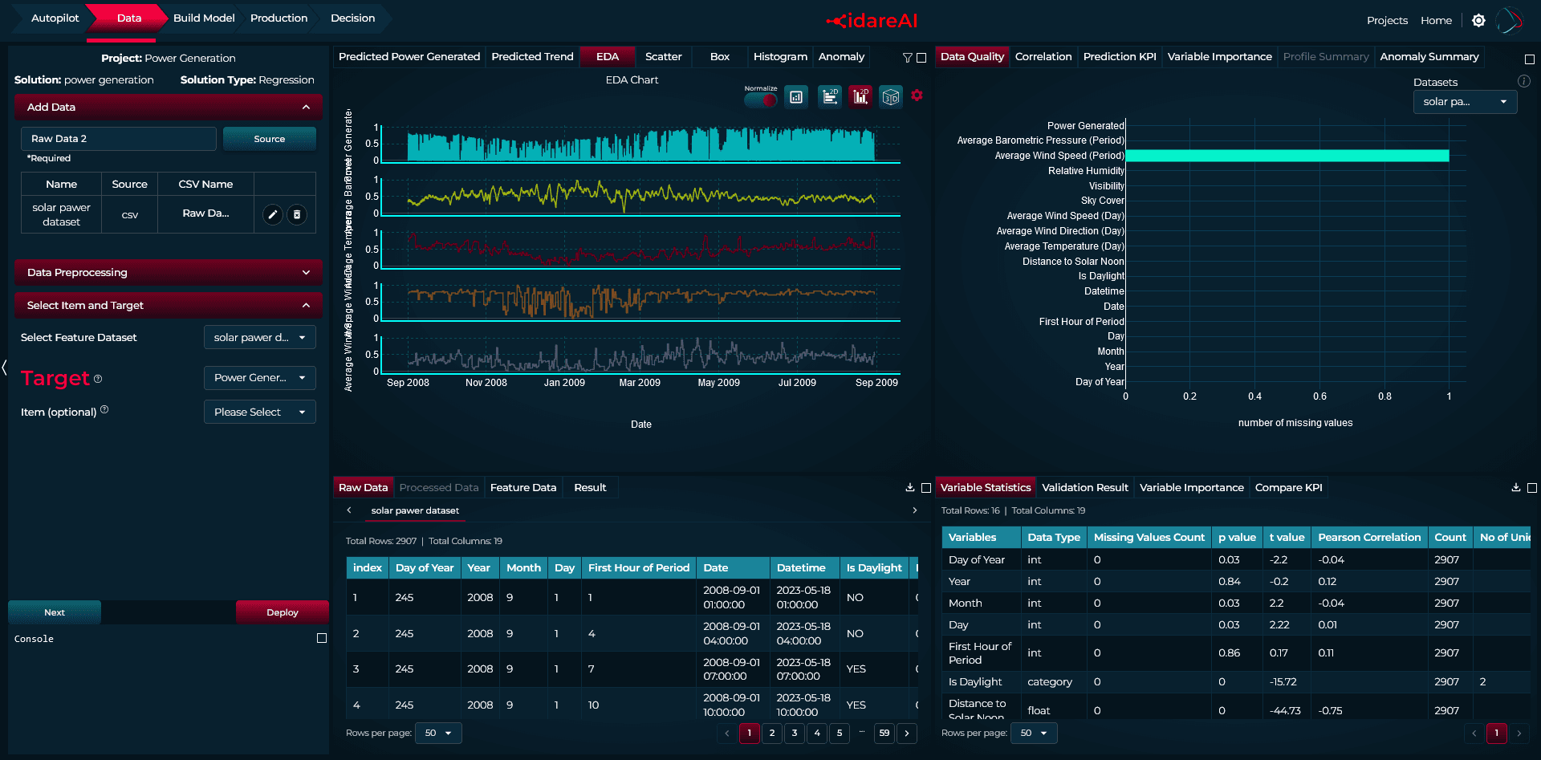Open the Histogram chart tab
Image resolution: width=1541 pixels, height=760 pixels.
pos(780,57)
